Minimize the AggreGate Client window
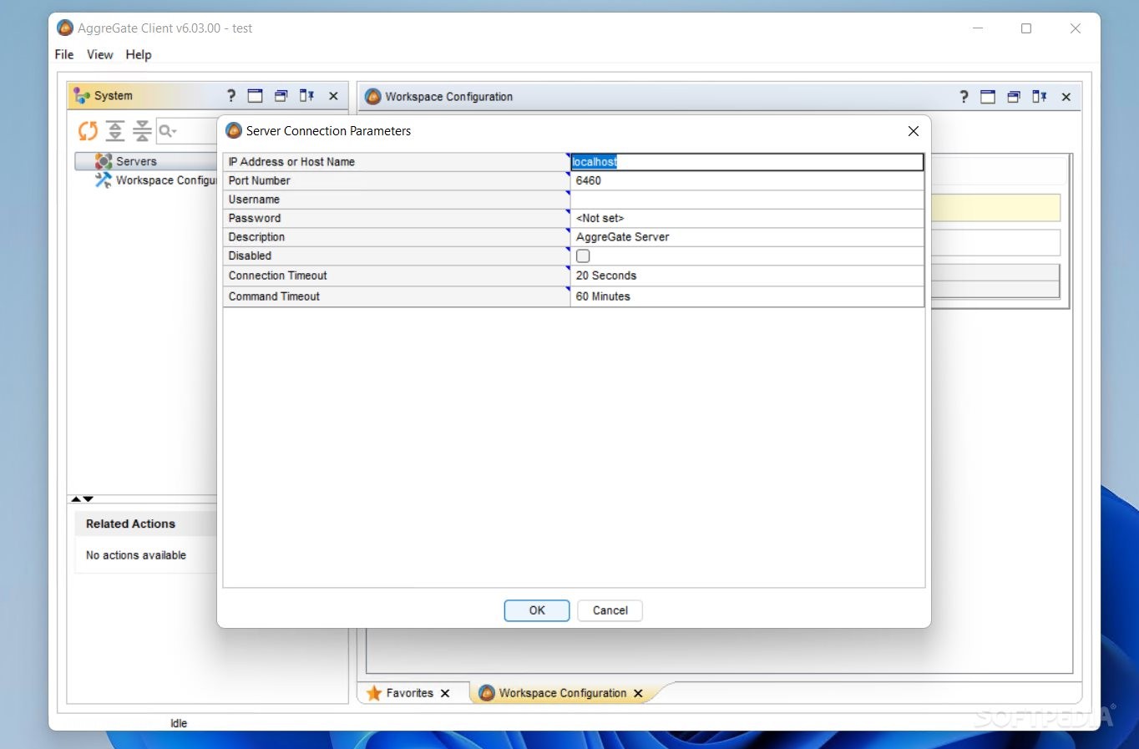This screenshot has height=749, width=1139. (978, 28)
